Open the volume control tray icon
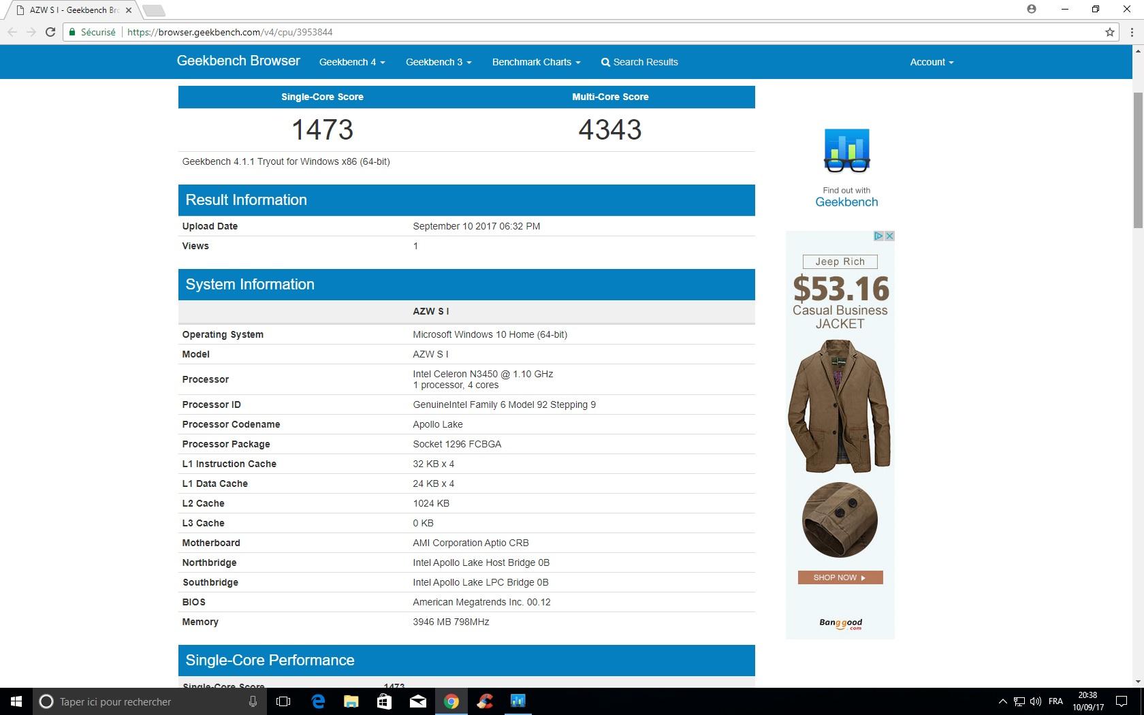Image resolution: width=1144 pixels, height=715 pixels. [x=1036, y=701]
